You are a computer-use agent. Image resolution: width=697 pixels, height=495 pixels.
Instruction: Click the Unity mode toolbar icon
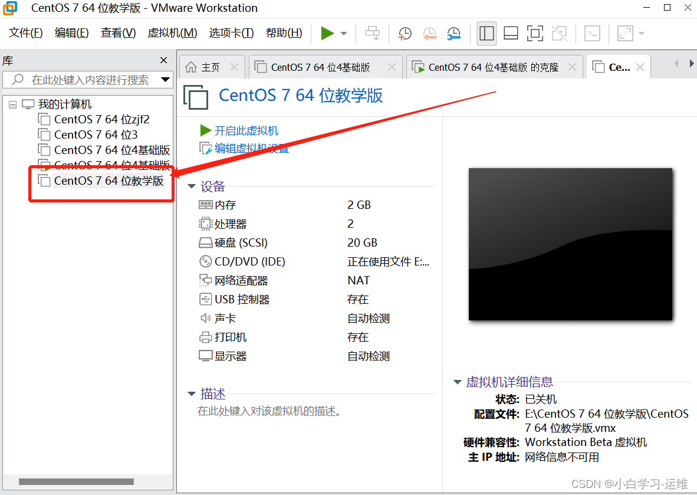click(559, 34)
